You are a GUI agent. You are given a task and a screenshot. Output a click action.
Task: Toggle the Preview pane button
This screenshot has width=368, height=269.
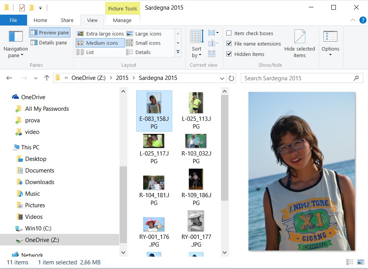50,33
